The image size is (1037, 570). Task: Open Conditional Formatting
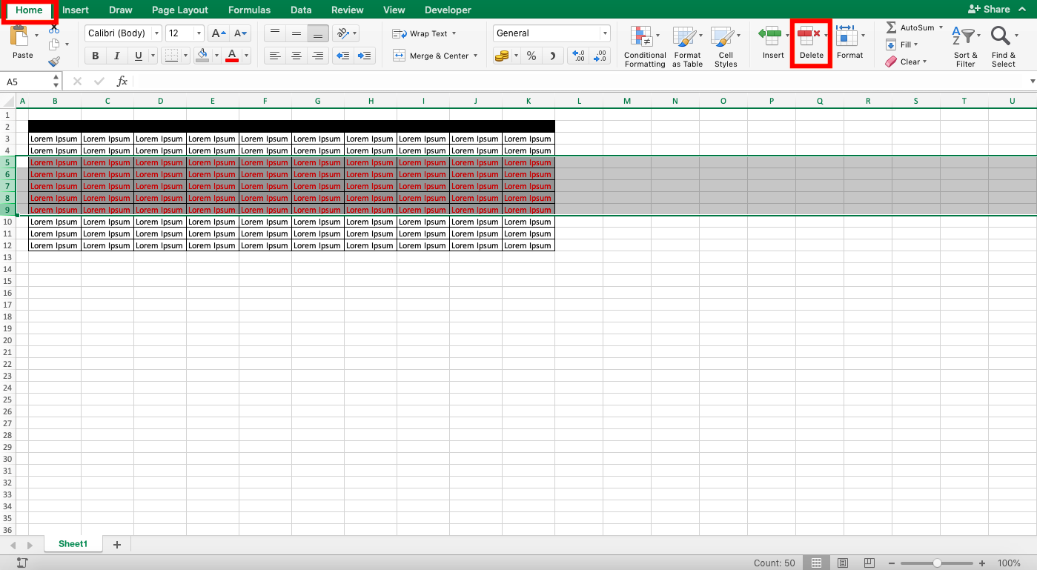point(645,47)
